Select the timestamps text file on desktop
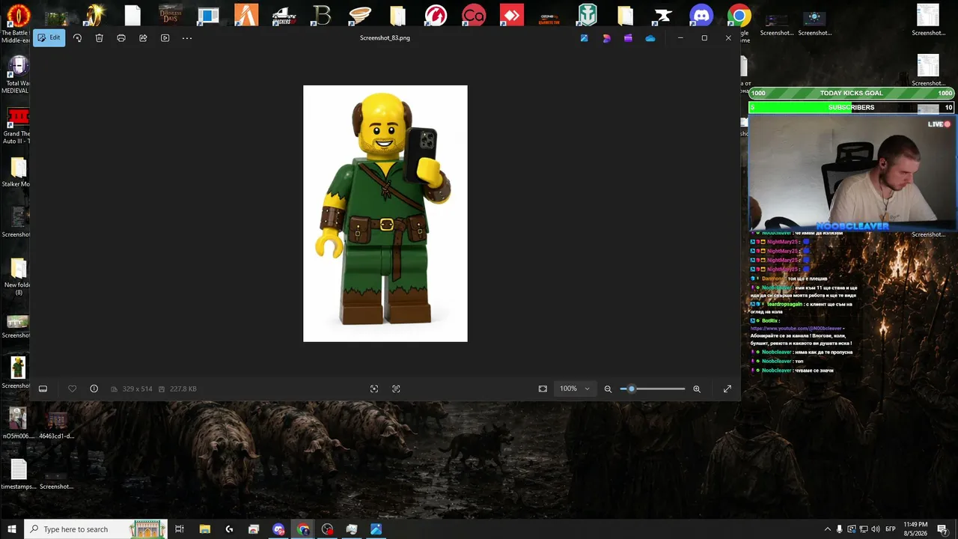This screenshot has width=958, height=539. point(18,475)
